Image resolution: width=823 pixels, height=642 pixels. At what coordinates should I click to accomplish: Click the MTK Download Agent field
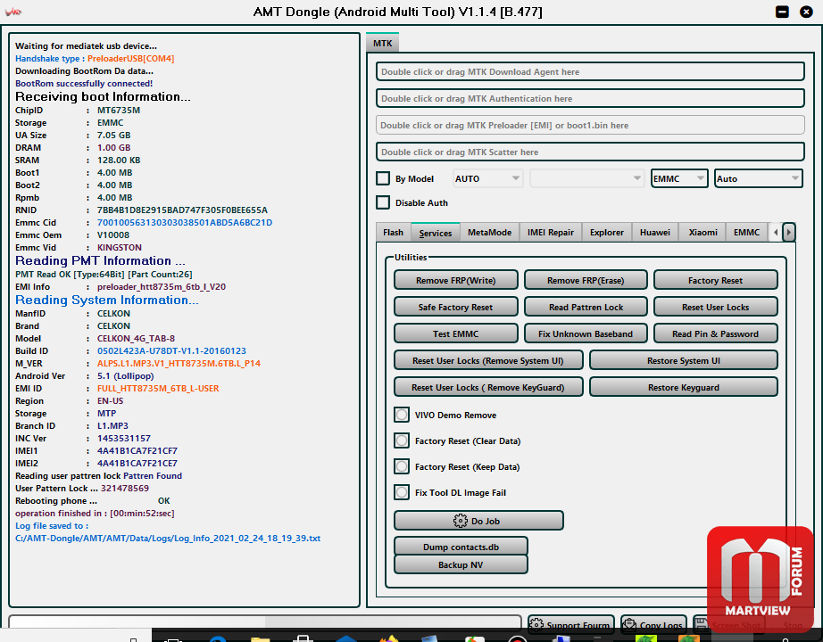(x=590, y=72)
